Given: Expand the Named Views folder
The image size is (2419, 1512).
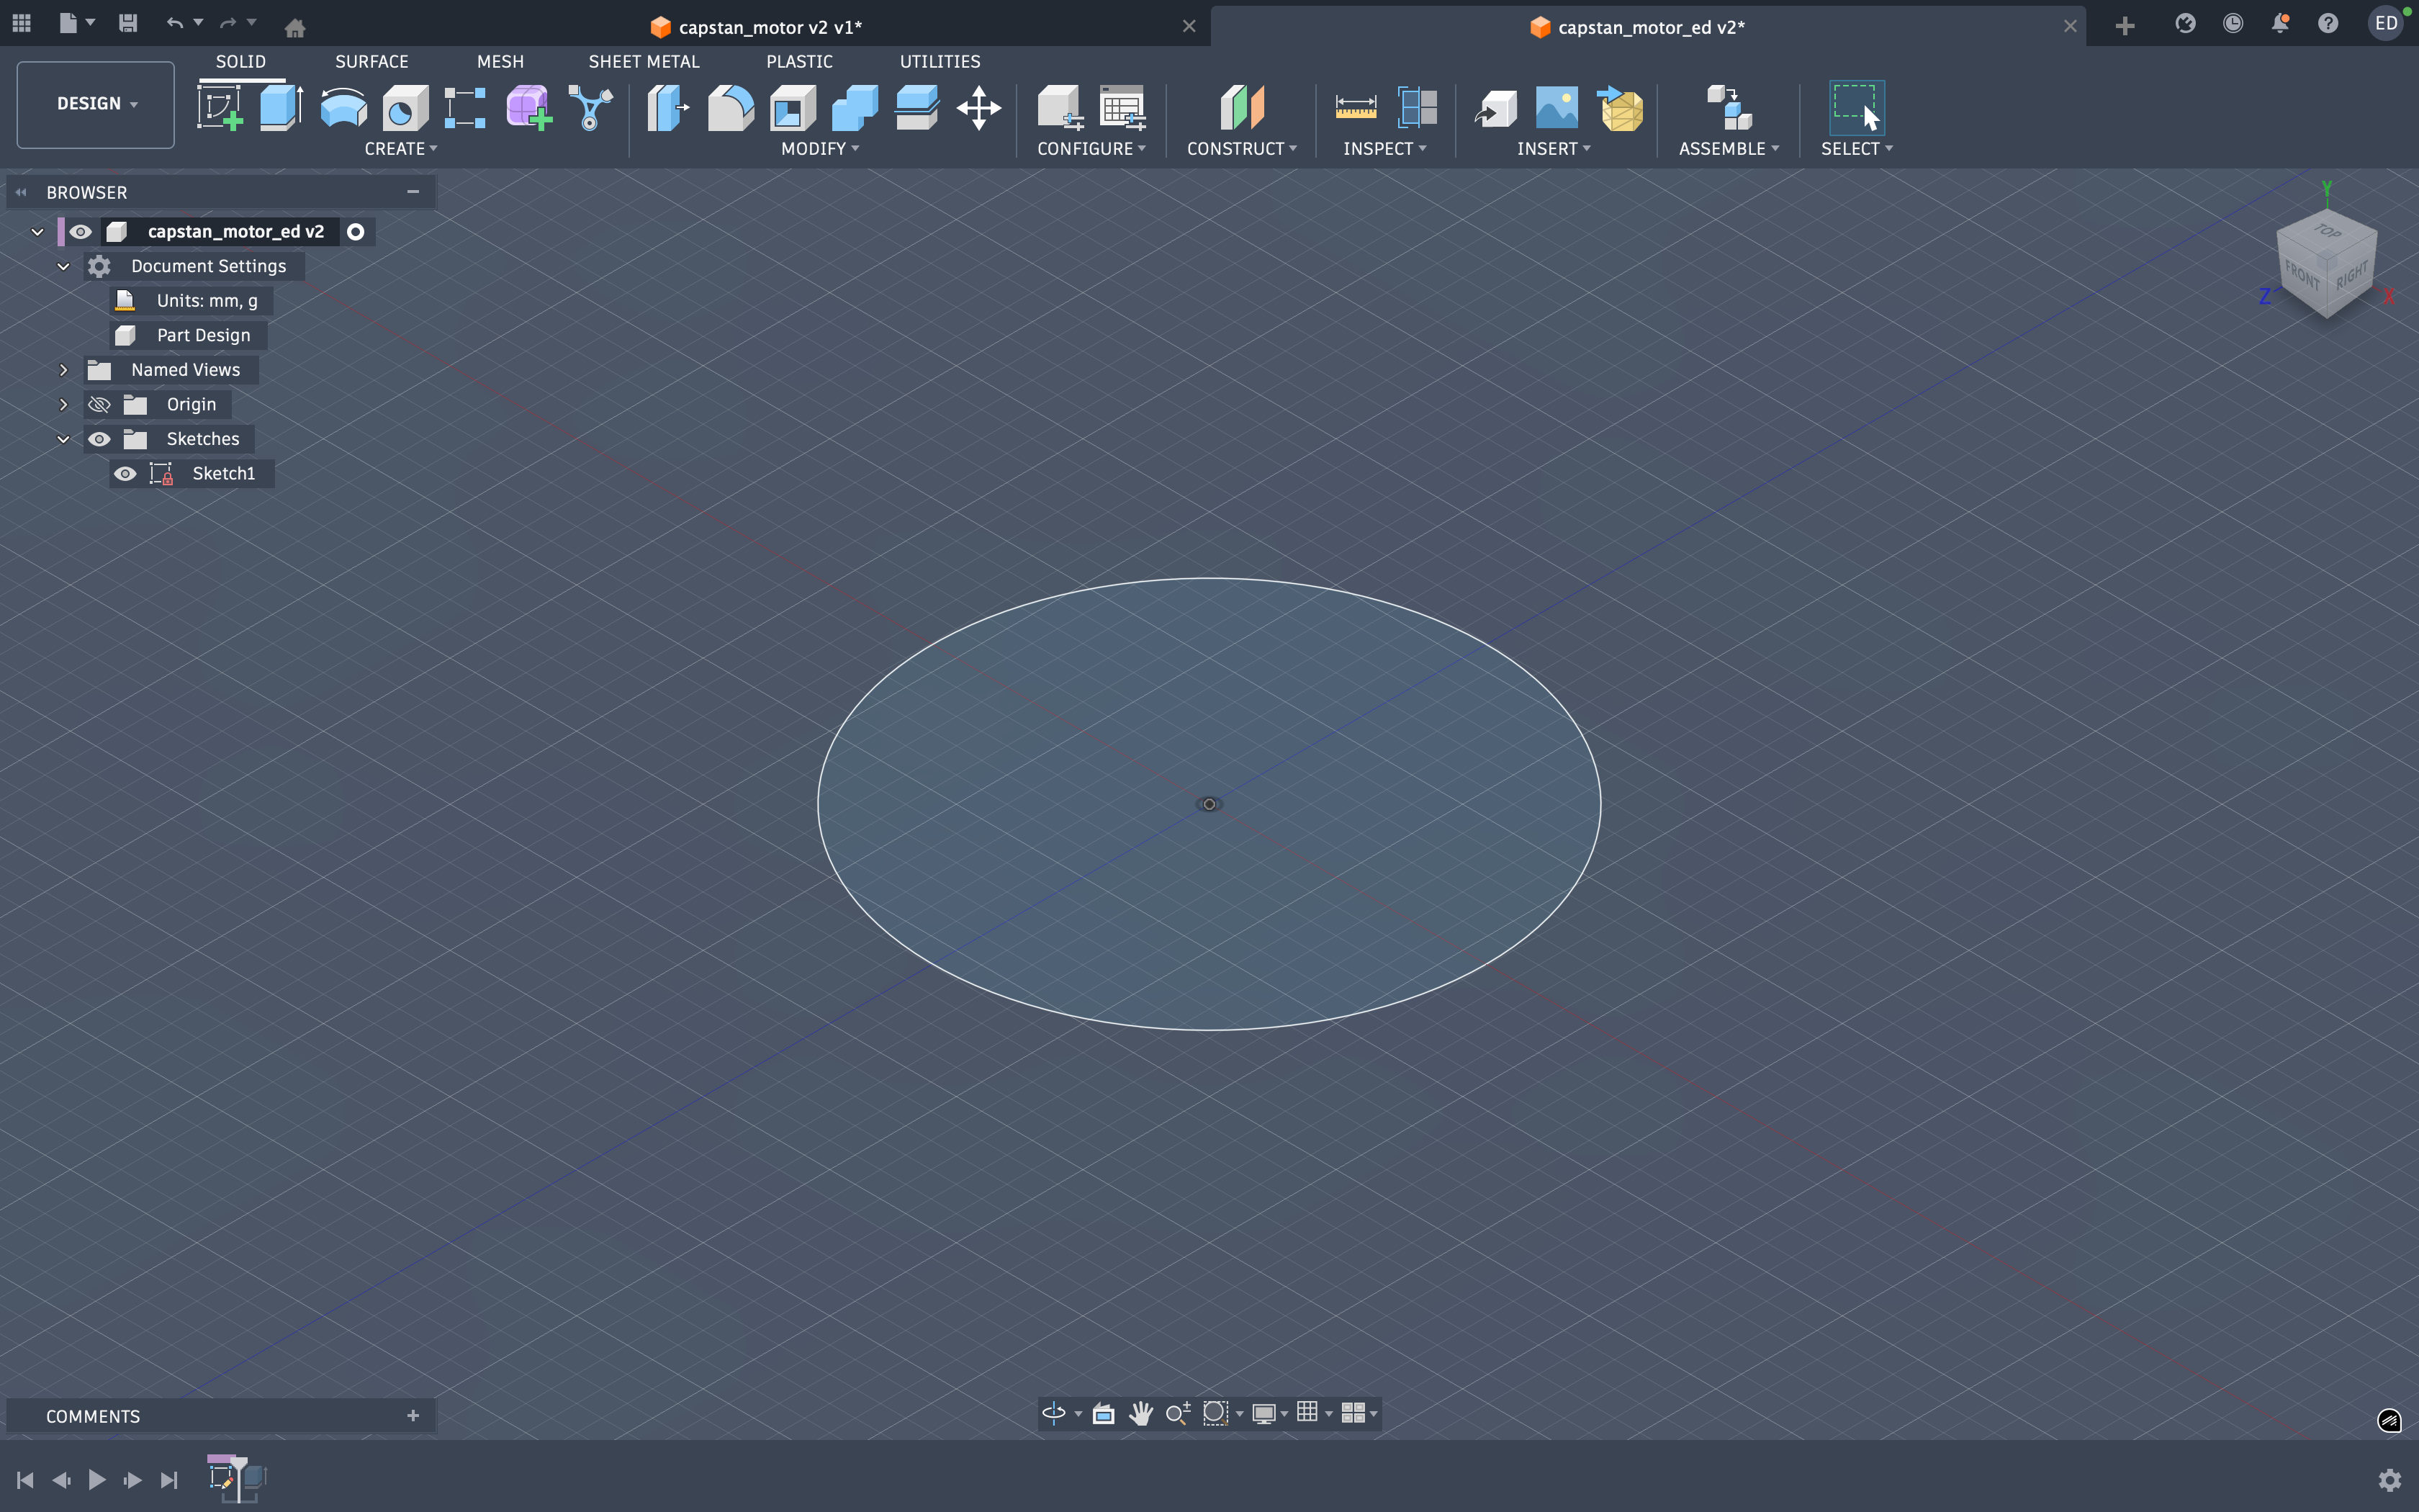Looking at the screenshot, I should pos(63,370).
